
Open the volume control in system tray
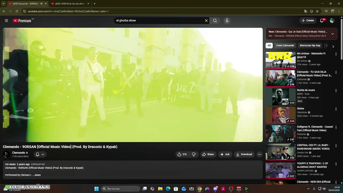pos(324,189)
